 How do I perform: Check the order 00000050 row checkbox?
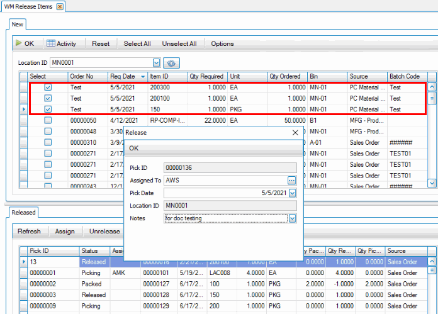(x=48, y=120)
